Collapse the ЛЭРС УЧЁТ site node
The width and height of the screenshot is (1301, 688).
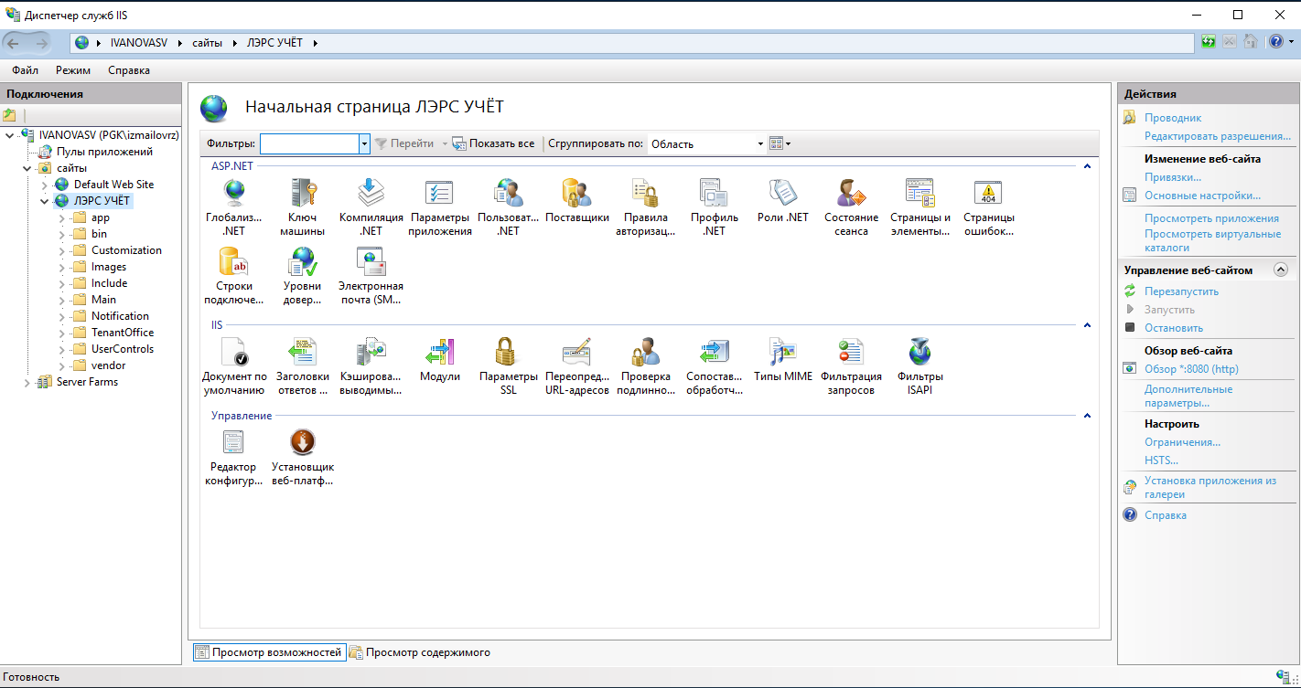pyautogui.click(x=44, y=201)
